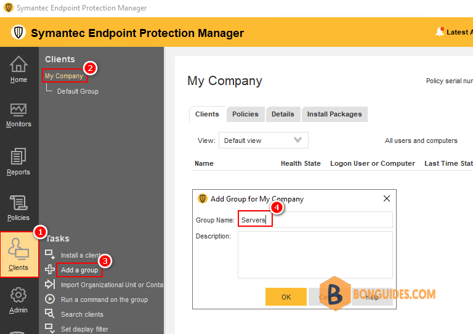Open the View dropdown showing Default view

coord(264,141)
